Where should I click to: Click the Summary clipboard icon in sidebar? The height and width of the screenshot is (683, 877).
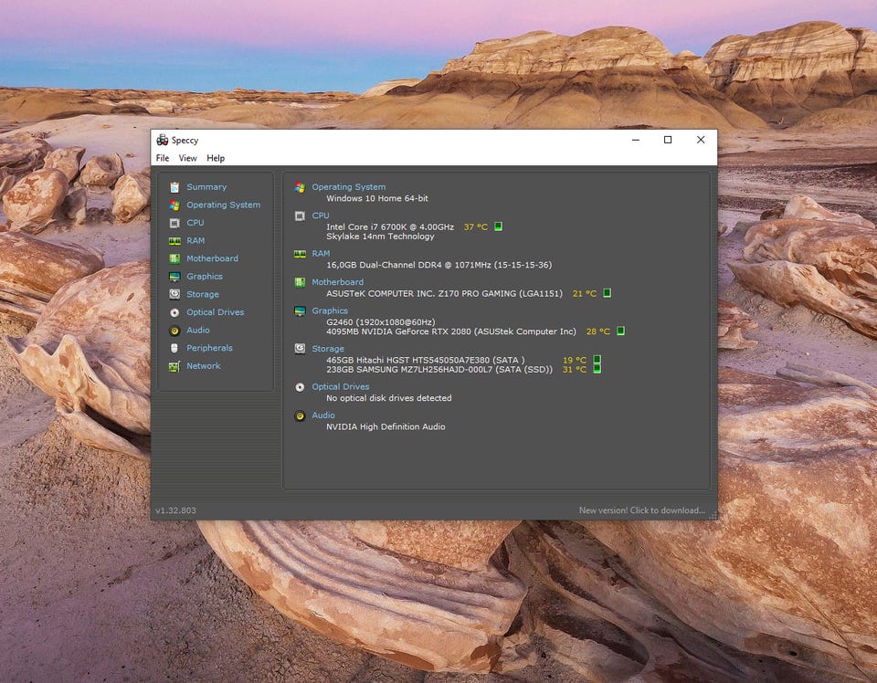tap(174, 187)
